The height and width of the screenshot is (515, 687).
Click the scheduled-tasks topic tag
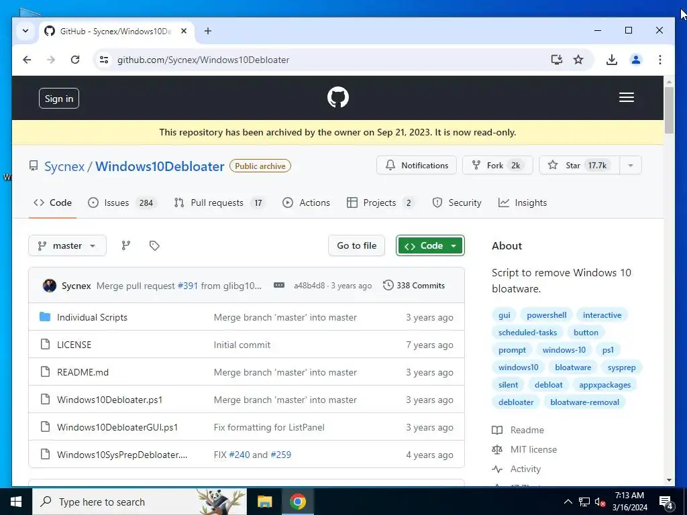click(527, 333)
